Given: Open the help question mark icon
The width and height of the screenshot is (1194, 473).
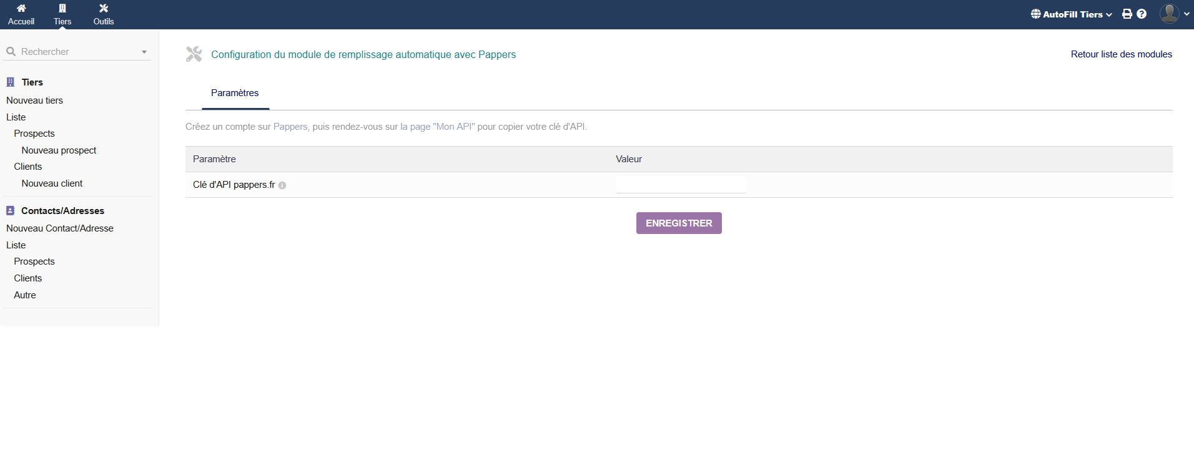Looking at the screenshot, I should pos(1142,14).
